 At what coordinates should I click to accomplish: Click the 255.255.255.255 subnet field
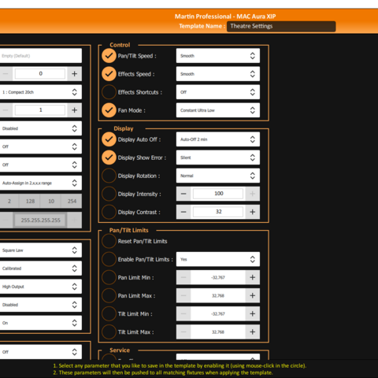[40, 220]
